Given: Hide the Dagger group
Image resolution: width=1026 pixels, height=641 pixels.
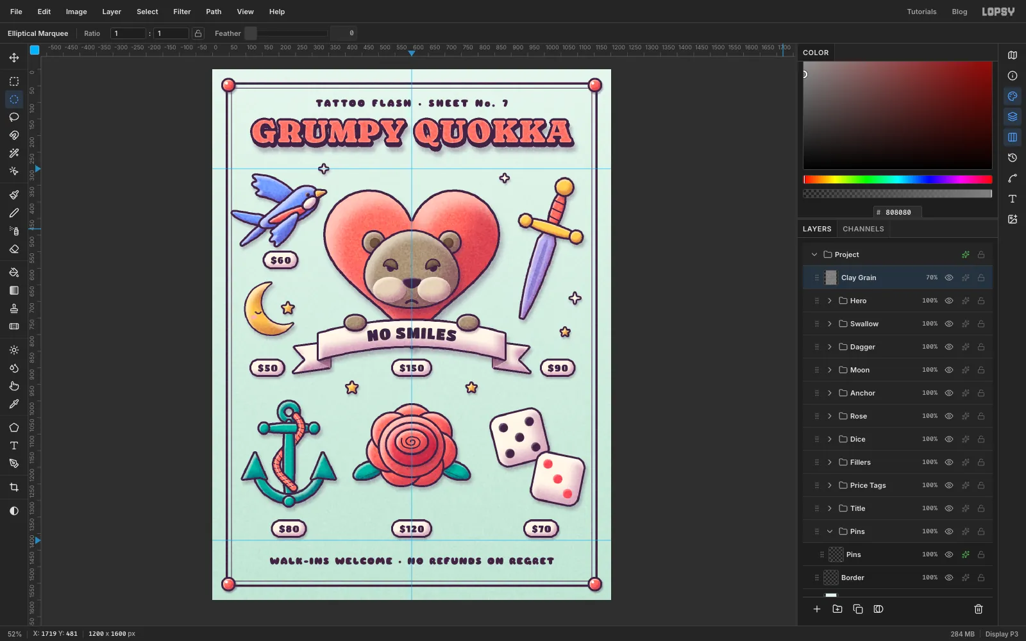Looking at the screenshot, I should [949, 347].
